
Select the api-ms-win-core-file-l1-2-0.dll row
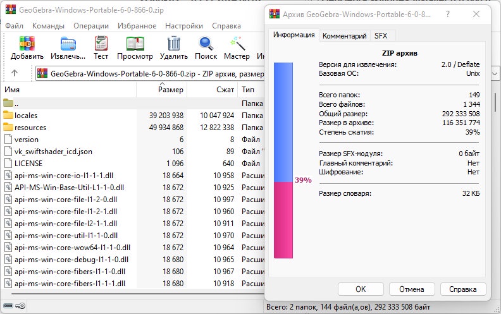(x=133, y=200)
